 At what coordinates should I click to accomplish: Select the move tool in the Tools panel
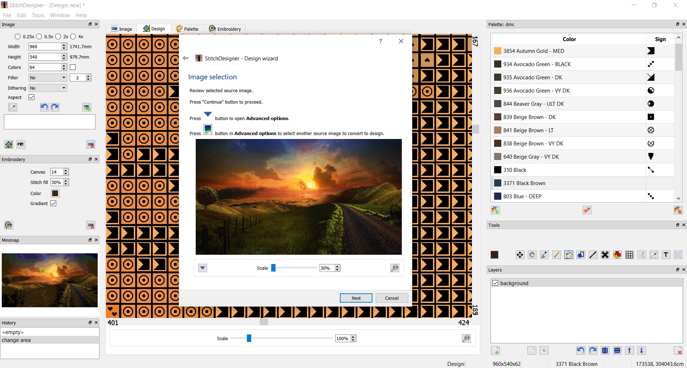[520, 255]
